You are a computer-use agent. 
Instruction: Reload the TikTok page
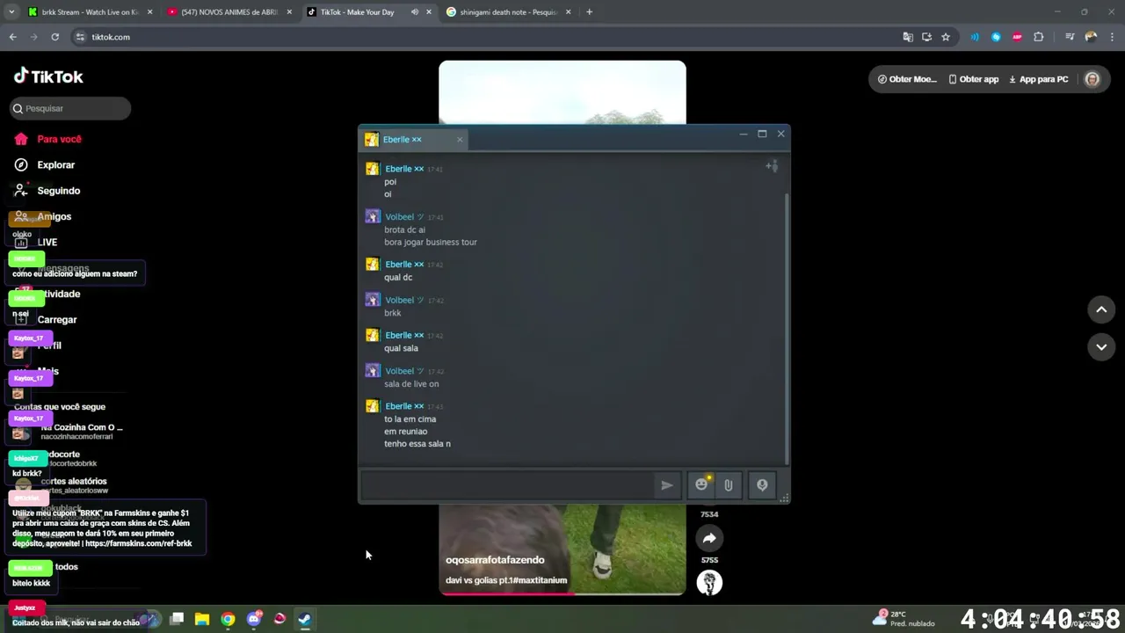coord(54,37)
